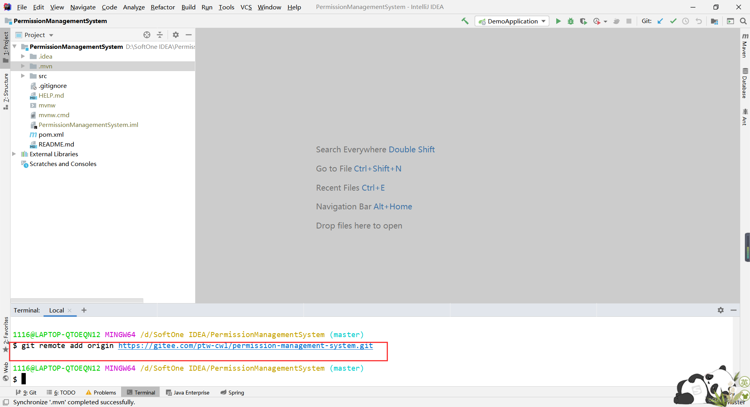Image resolution: width=750 pixels, height=407 pixels.
Task: Expand the src folder
Action: point(23,76)
